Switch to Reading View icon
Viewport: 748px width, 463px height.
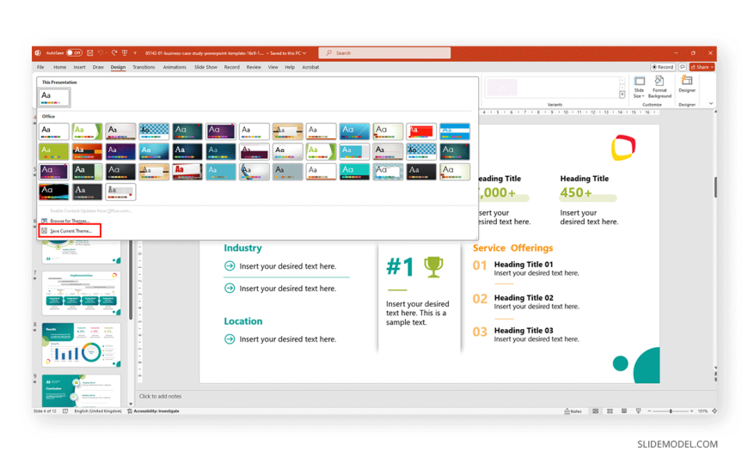click(624, 411)
